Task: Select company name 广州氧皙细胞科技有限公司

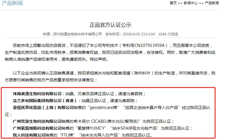Action: (37, 128)
